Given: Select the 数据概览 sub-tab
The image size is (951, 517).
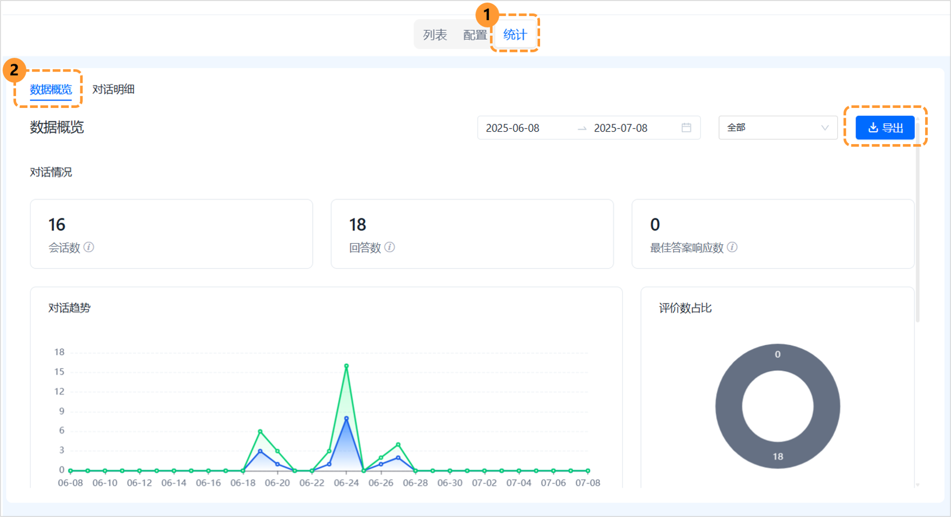Looking at the screenshot, I should click(51, 89).
